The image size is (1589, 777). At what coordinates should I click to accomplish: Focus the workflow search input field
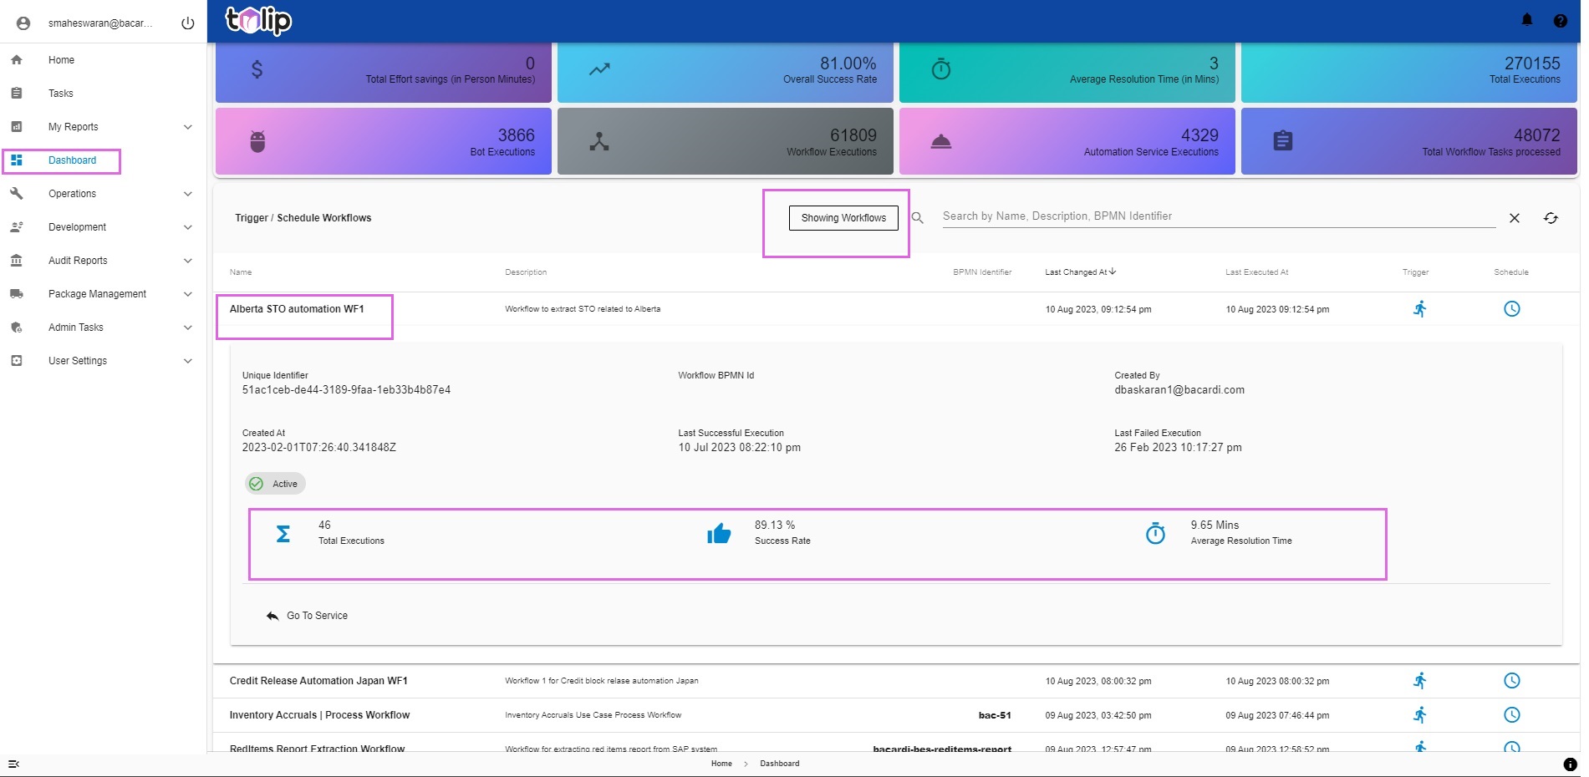pos(1219,216)
